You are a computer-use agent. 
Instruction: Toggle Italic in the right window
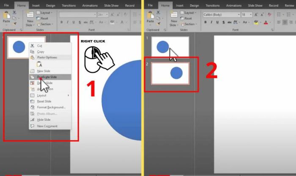click(211, 22)
